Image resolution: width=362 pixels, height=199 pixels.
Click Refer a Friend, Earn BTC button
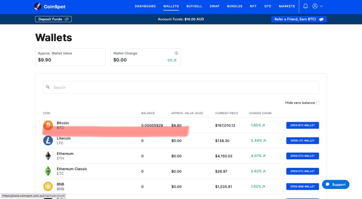299,19
